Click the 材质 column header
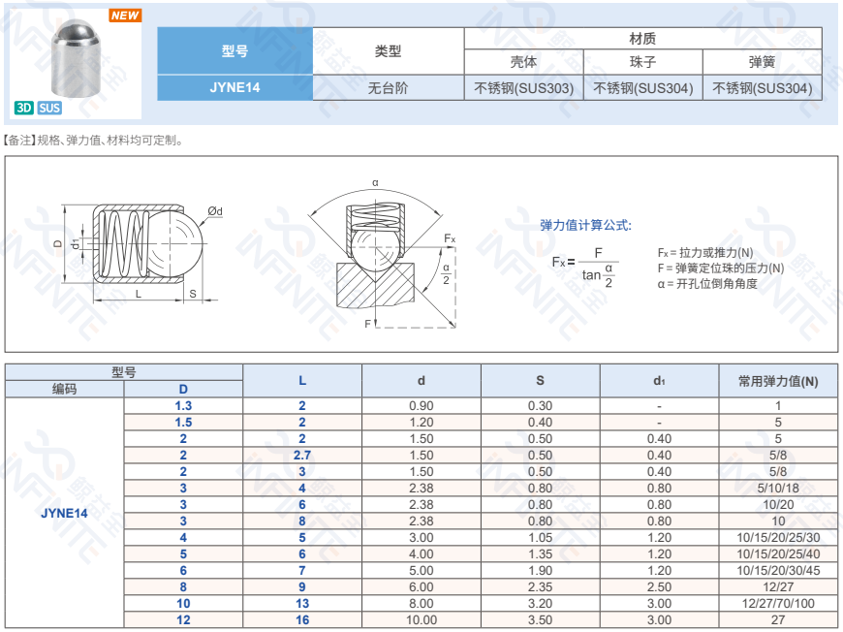 [642, 39]
